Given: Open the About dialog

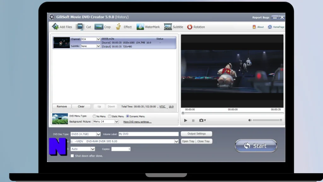Looking at the screenshot, I should (258, 27).
